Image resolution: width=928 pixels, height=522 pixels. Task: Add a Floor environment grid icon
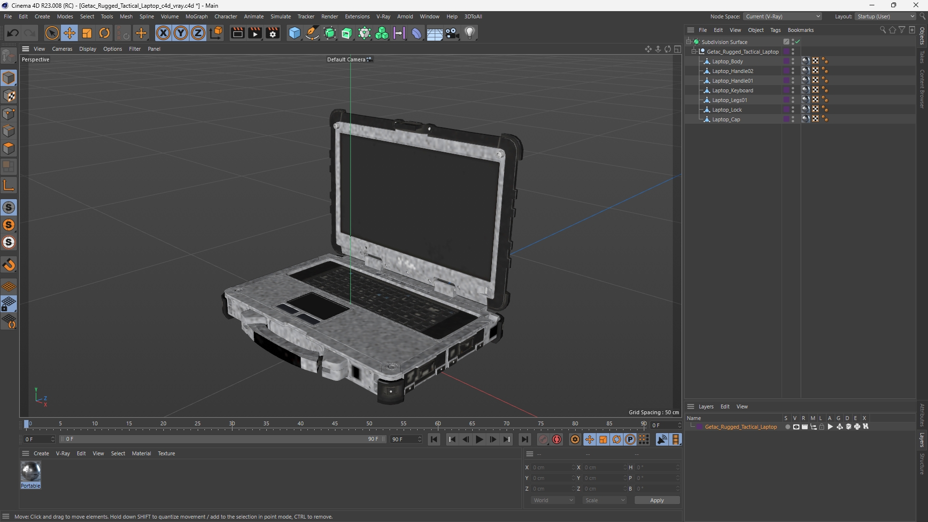tap(435, 33)
